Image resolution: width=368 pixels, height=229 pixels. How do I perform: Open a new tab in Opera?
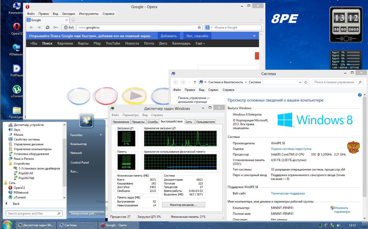tap(73, 20)
